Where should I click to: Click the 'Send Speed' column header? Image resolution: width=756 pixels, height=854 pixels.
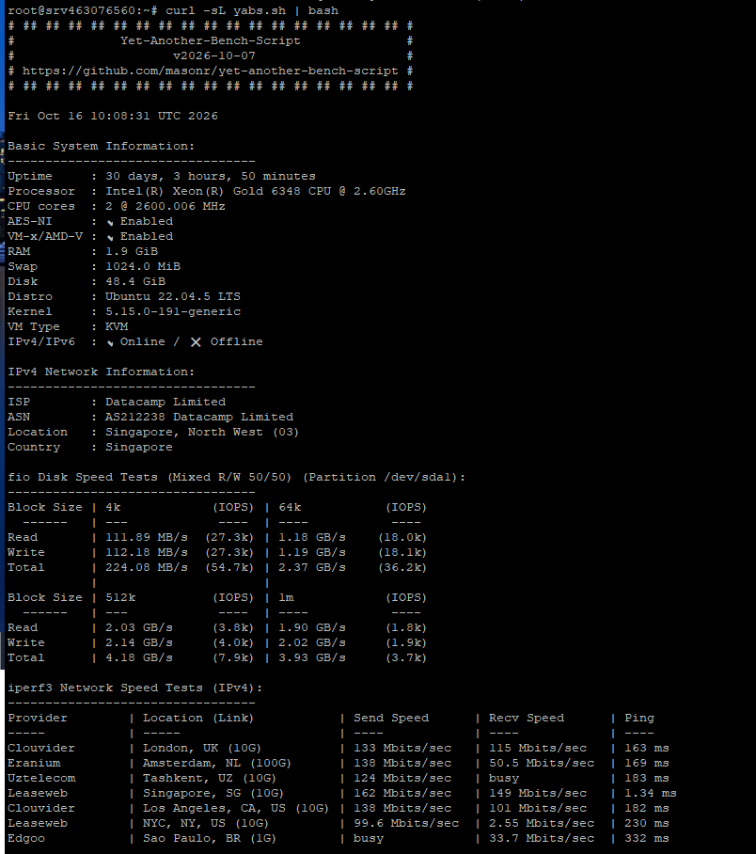click(391, 718)
